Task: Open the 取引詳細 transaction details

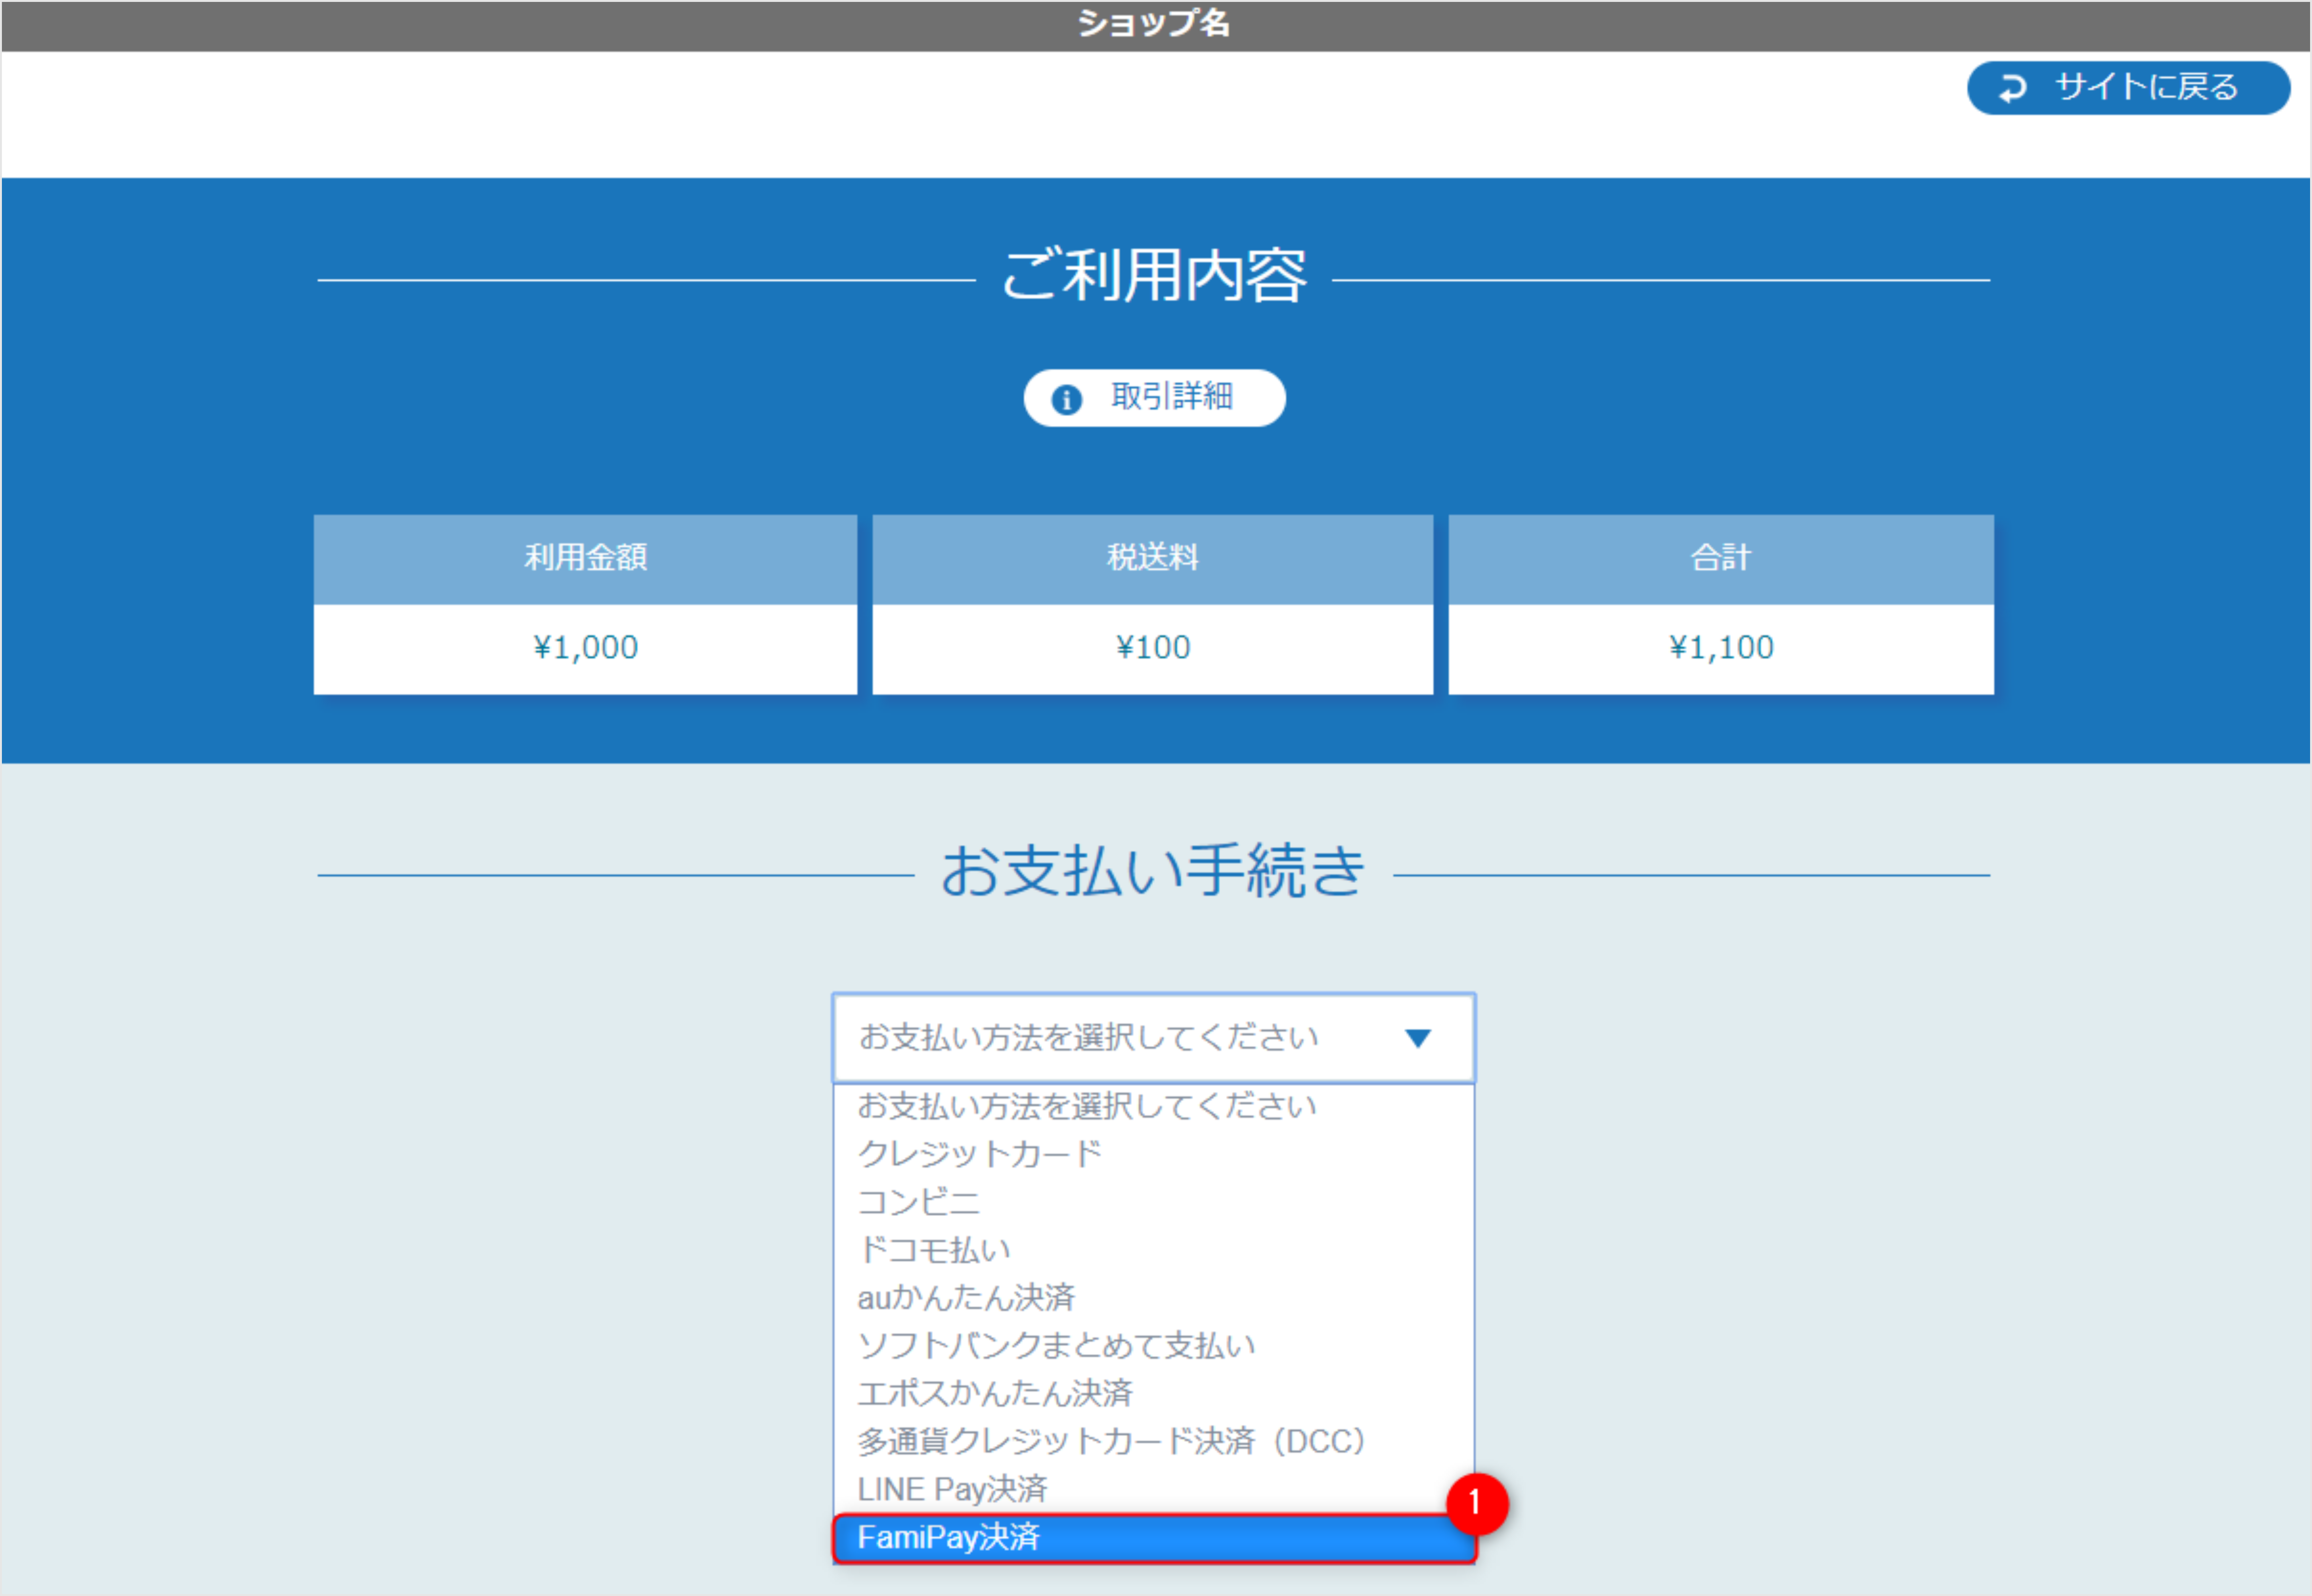Action: 1155,397
